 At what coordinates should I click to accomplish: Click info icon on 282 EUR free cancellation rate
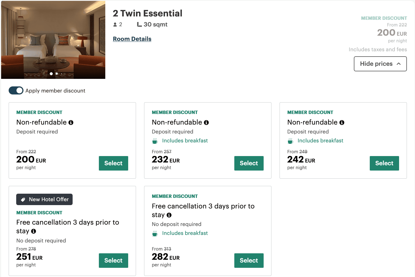pyautogui.click(x=169, y=215)
